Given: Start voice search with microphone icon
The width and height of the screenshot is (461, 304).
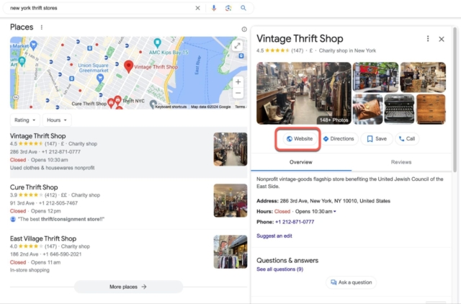Looking at the screenshot, I should [x=213, y=8].
